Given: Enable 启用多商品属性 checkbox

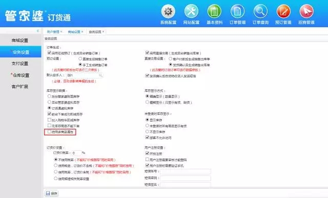Looking at the screenshot, I should click(x=49, y=132).
